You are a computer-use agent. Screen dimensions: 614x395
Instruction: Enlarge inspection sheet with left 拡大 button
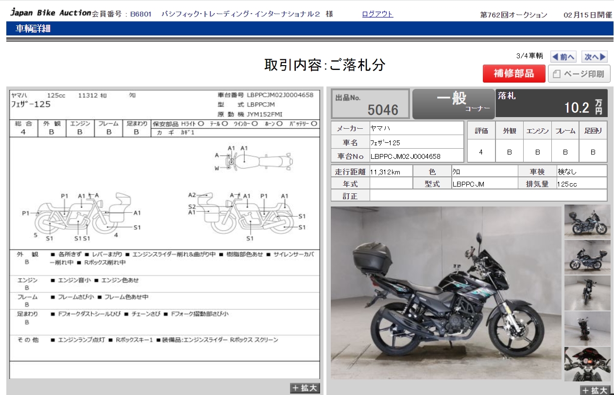click(x=305, y=388)
